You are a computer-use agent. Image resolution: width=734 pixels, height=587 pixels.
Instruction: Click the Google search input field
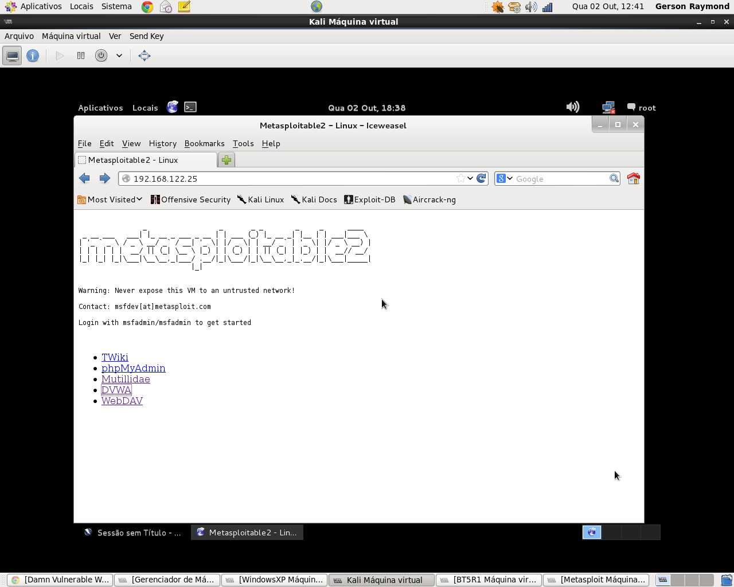pos(561,179)
